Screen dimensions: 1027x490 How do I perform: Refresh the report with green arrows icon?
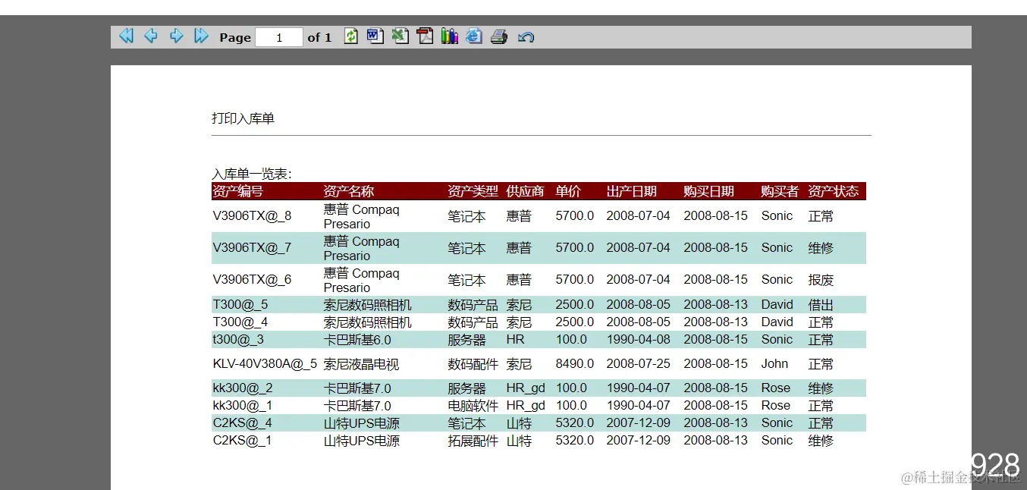pos(350,36)
